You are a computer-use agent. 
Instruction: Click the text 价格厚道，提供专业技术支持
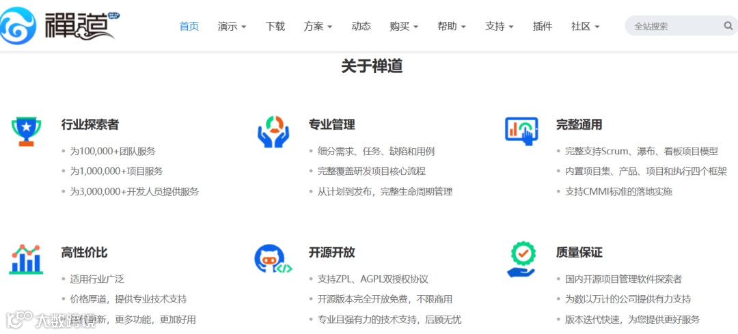(x=128, y=299)
